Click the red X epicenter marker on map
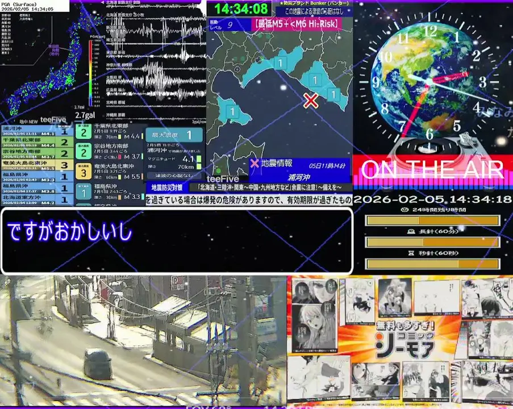 (311, 101)
